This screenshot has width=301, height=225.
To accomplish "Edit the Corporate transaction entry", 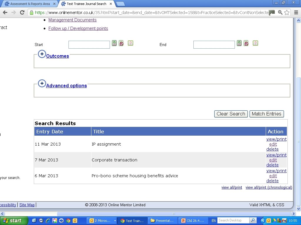I will (273, 160).
